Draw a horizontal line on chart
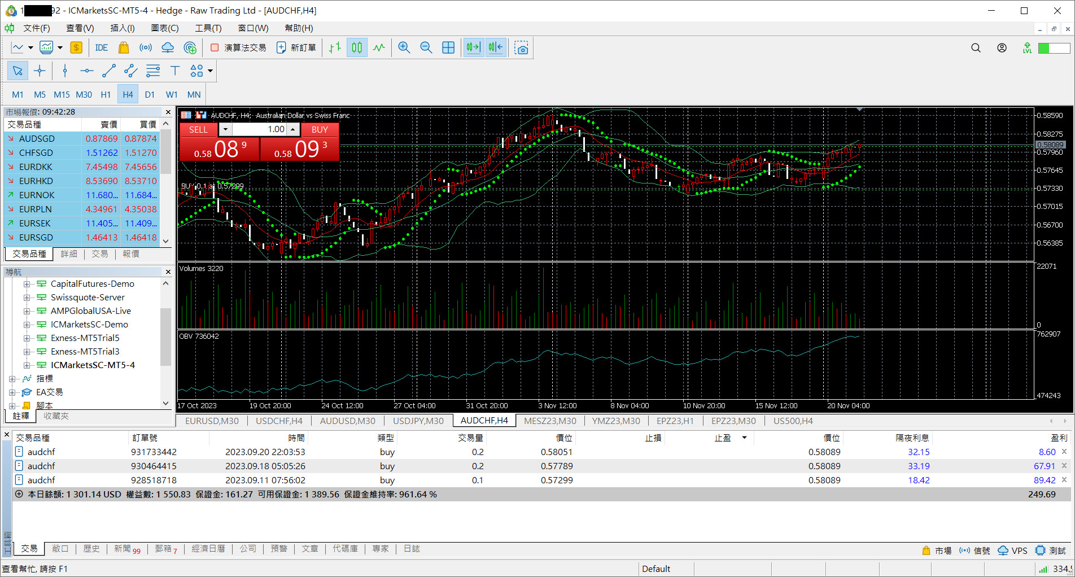 click(87, 71)
